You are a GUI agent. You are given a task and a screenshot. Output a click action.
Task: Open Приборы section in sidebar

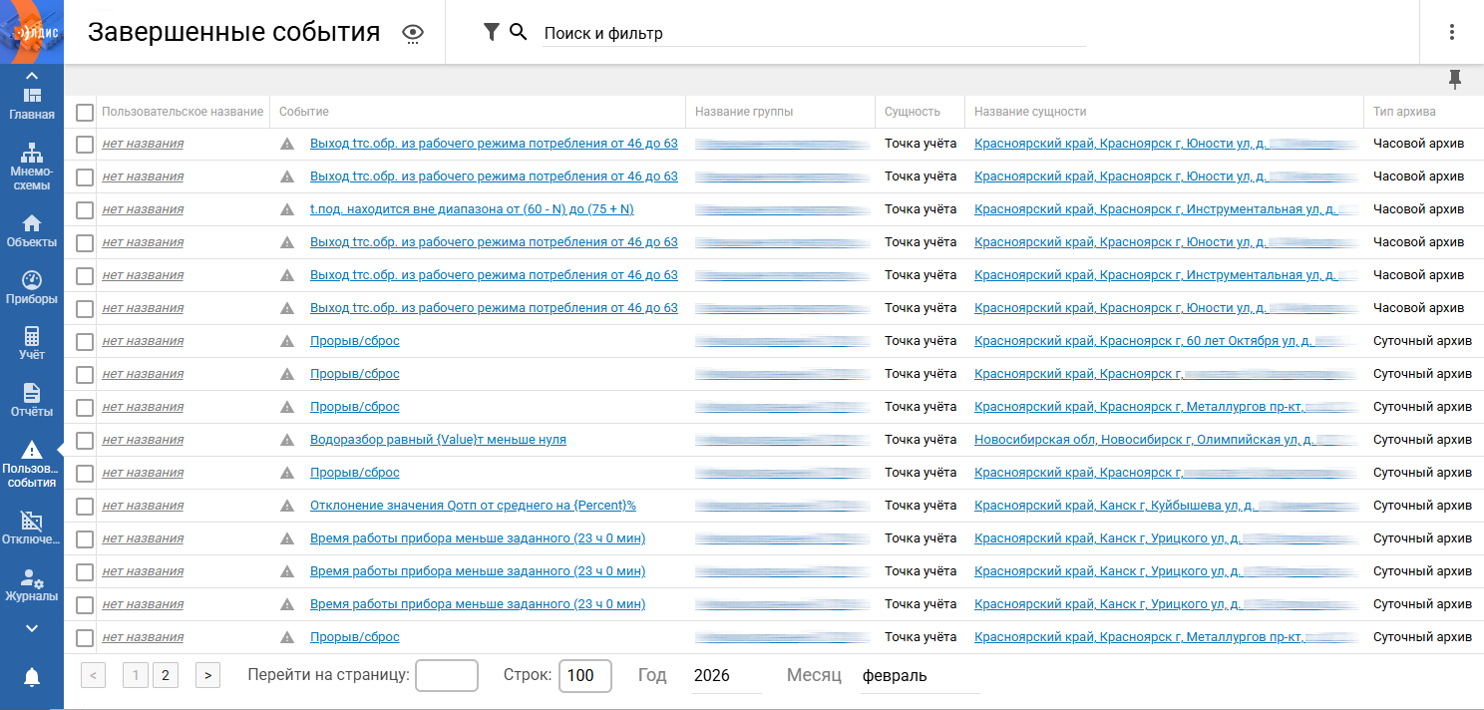(32, 287)
